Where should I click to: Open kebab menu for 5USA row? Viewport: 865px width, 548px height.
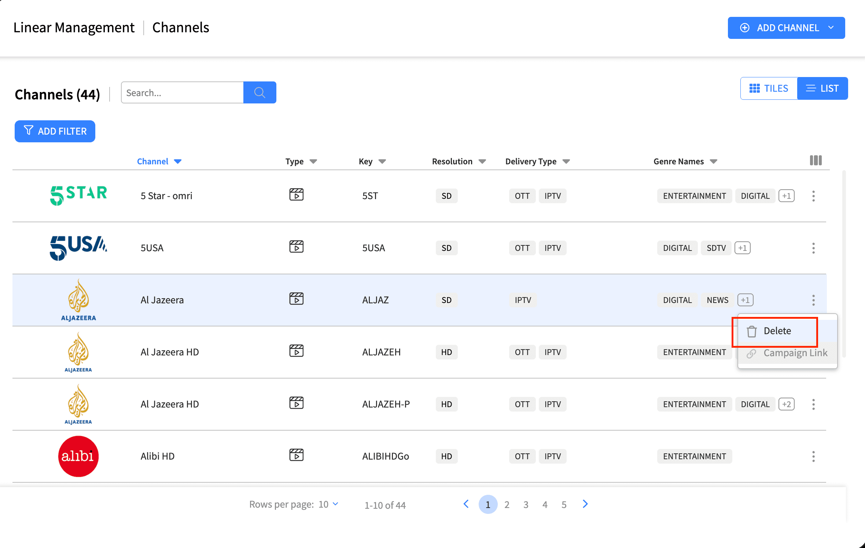pyautogui.click(x=813, y=248)
